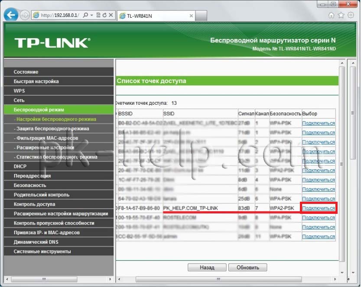Click the browser Back arrow button

coord(10,15)
